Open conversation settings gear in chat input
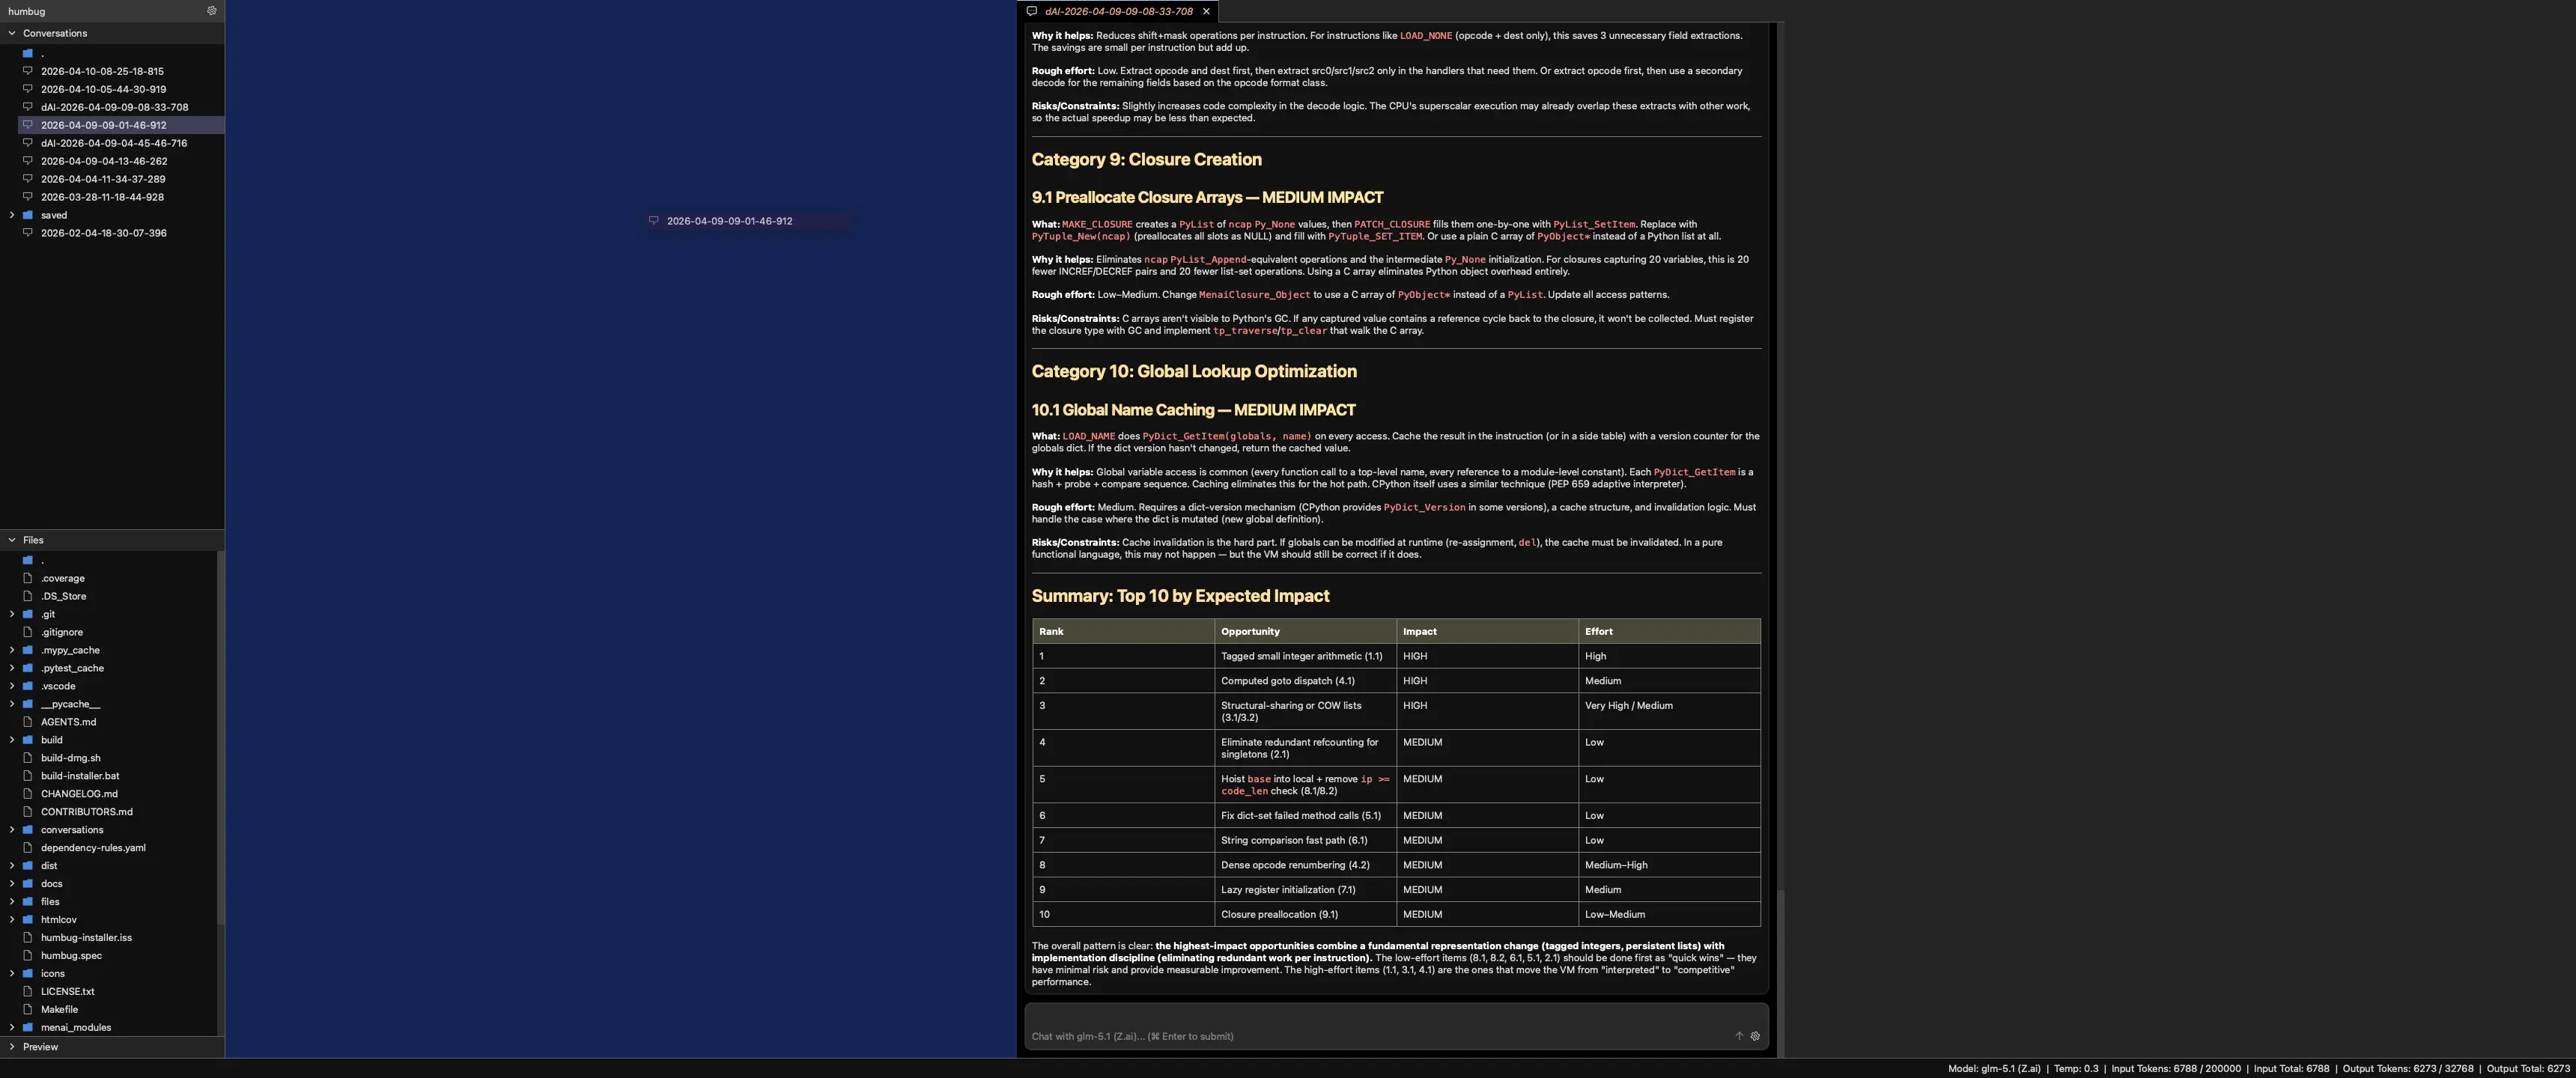This screenshot has width=2576, height=1078. tap(1754, 1036)
